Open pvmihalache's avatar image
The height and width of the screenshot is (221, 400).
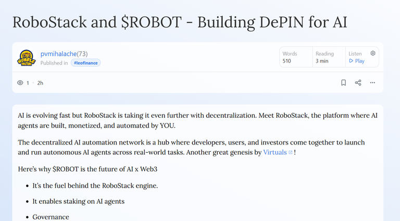pos(26,58)
